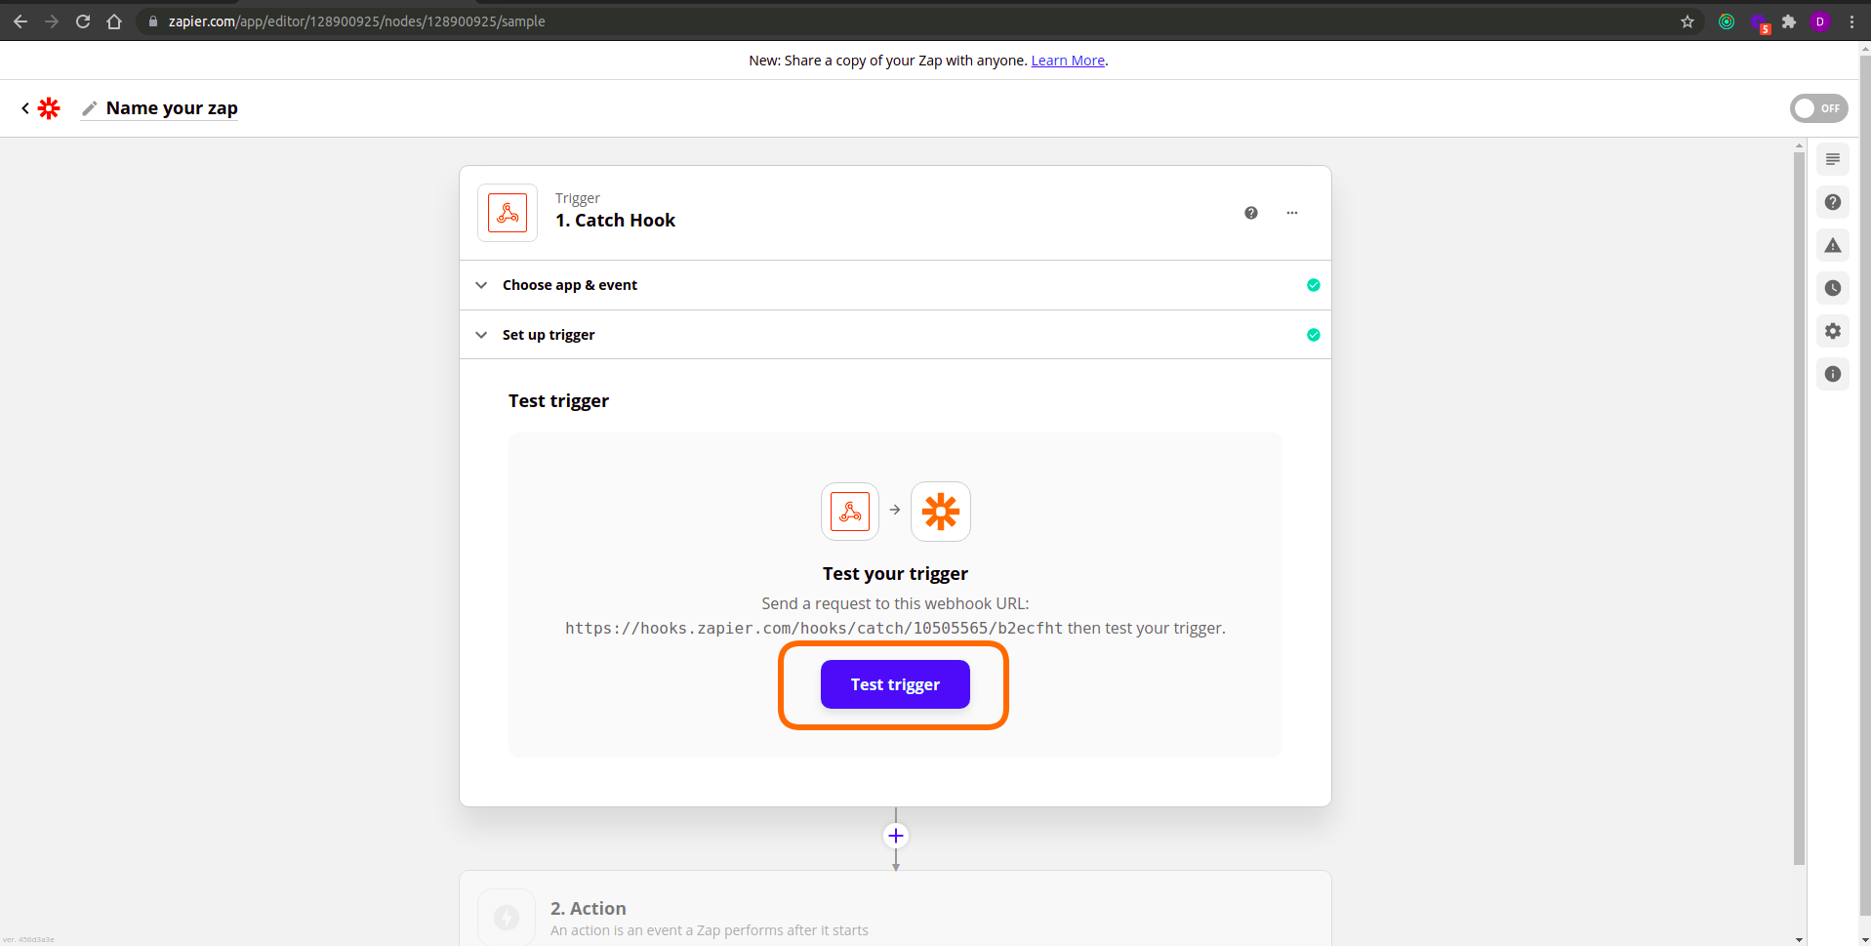The width and height of the screenshot is (1871, 946).
Task: Click the Action step placeholder icon
Action: point(507,918)
